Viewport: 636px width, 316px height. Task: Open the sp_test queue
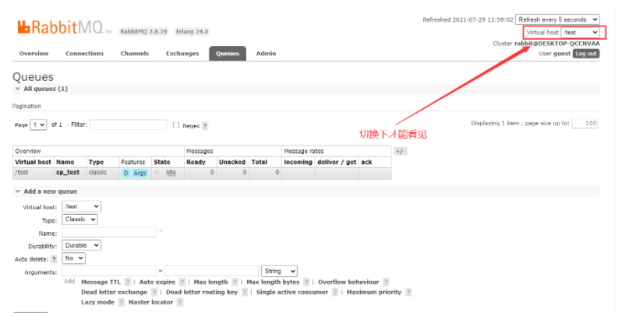(x=68, y=172)
